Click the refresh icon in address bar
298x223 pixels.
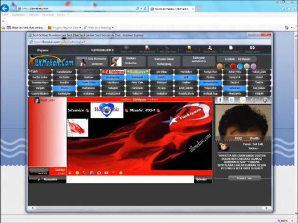pyautogui.click(x=145, y=9)
